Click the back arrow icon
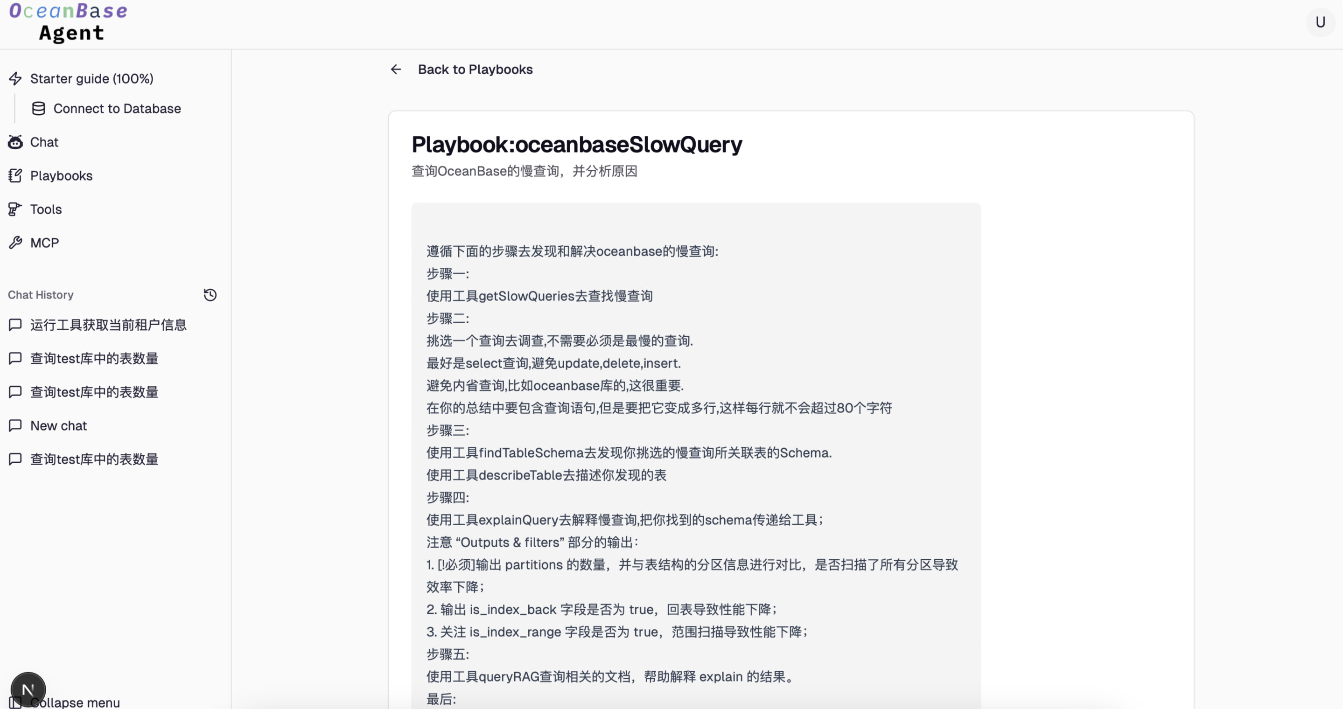The image size is (1343, 709). pos(396,70)
